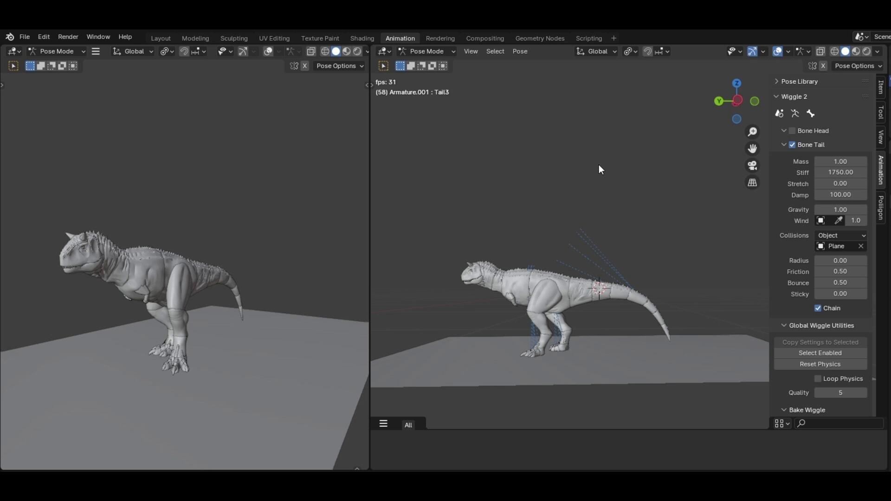Open Pose Options dropdown in right viewport
Viewport: 891px width, 501px height.
click(858, 66)
